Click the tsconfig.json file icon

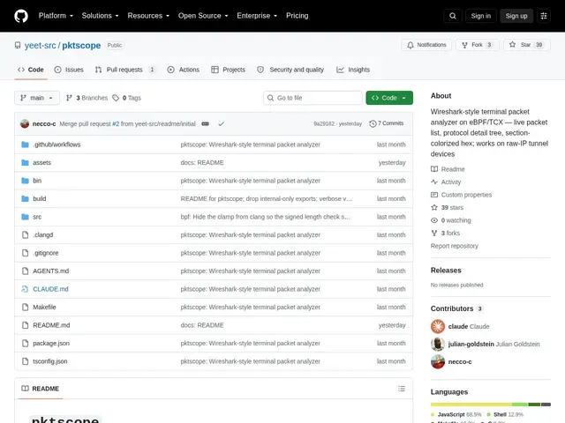pyautogui.click(x=25, y=361)
